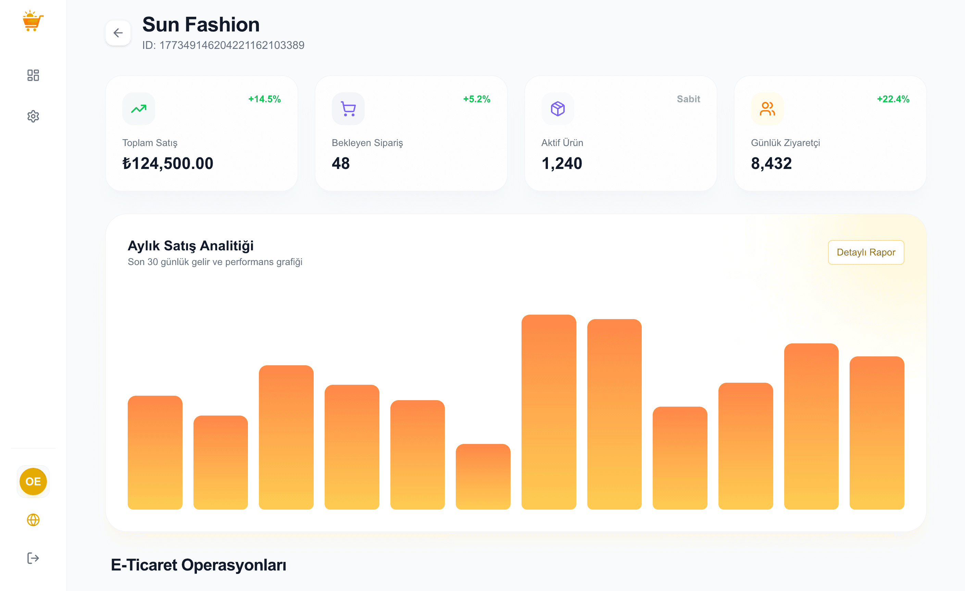The width and height of the screenshot is (965, 591).
Task: Click the ₺124,500.00 total sales value
Action: pyautogui.click(x=167, y=163)
